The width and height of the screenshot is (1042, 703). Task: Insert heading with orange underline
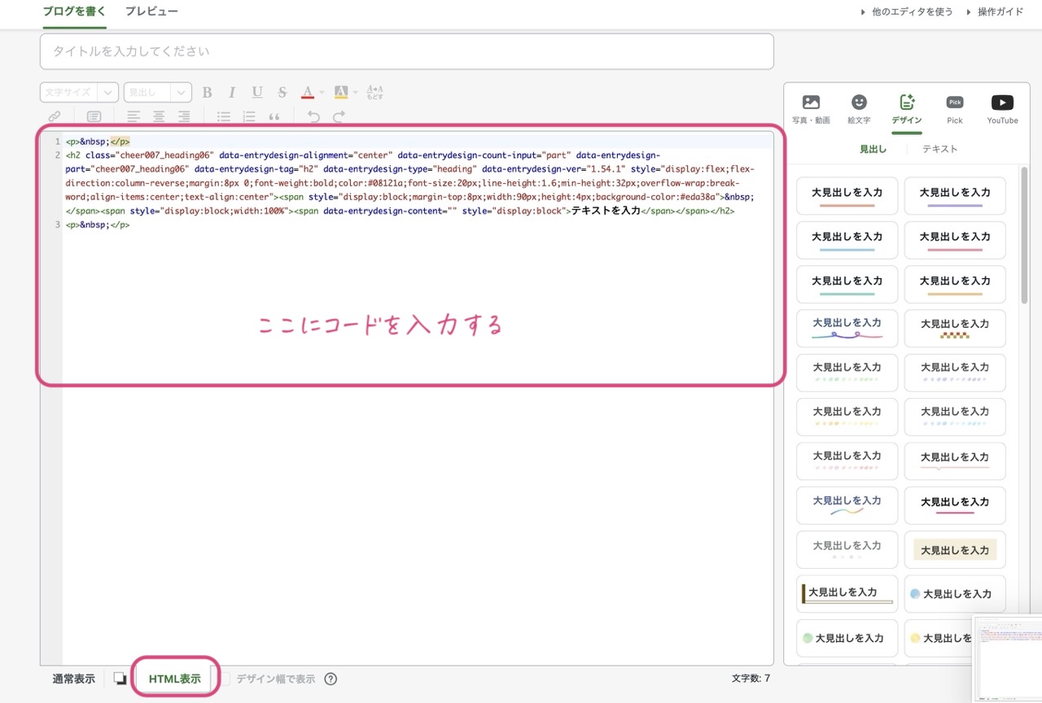coord(955,284)
